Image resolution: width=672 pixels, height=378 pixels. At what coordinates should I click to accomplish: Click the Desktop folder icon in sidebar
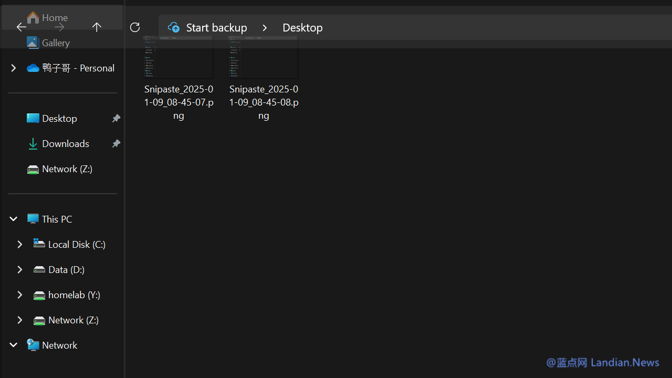(33, 118)
